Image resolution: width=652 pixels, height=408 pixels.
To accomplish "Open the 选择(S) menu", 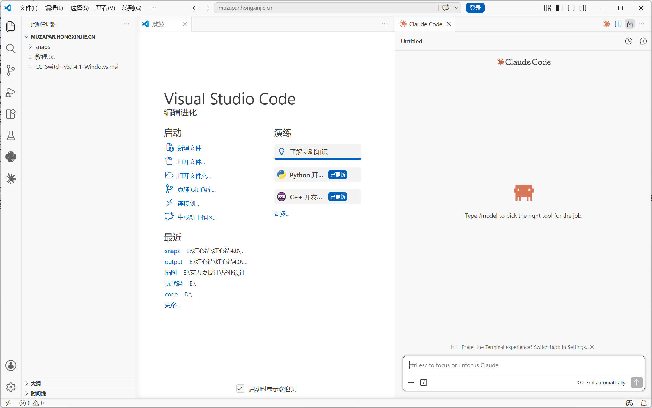I will [79, 8].
